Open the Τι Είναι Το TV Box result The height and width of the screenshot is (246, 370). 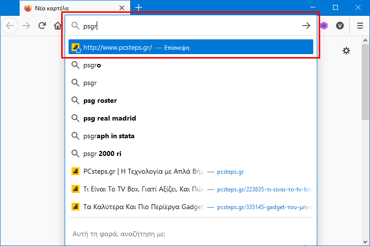point(190,189)
